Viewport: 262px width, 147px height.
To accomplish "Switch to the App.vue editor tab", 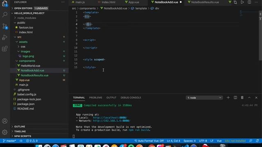I will tap(134, 2).
